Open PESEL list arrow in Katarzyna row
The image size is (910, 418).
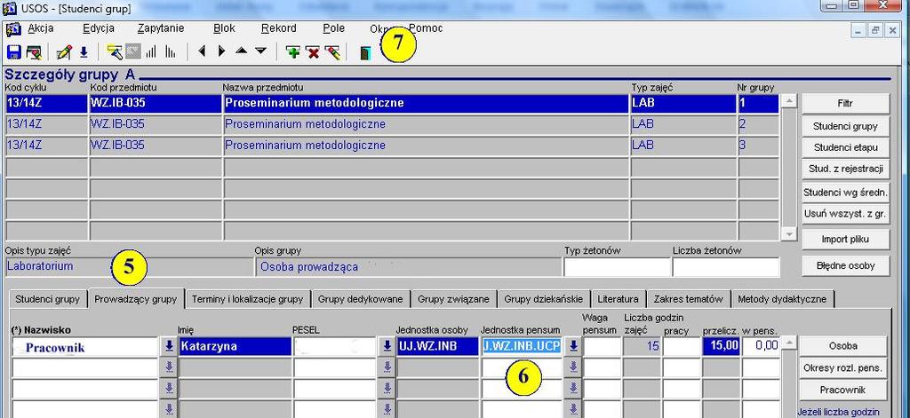point(387,346)
